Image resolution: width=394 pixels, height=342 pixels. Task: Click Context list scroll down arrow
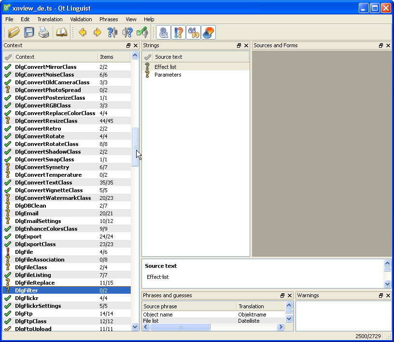coord(135,327)
